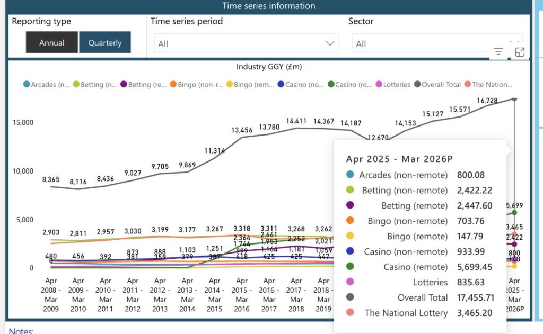Select Betting (non-remote) light green legend dot
The height and width of the screenshot is (334, 543).
click(x=76, y=84)
